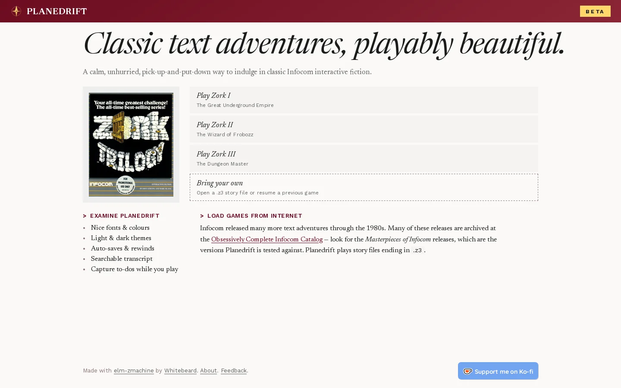Click the Support me on Ko-fi button

(498, 371)
